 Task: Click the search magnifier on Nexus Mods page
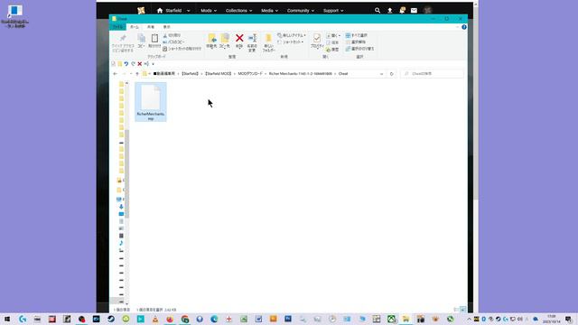point(378,11)
